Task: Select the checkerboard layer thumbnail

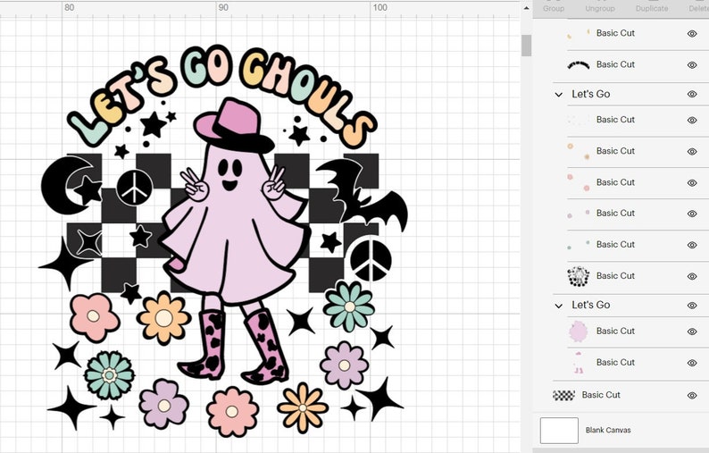Action: 563,396
